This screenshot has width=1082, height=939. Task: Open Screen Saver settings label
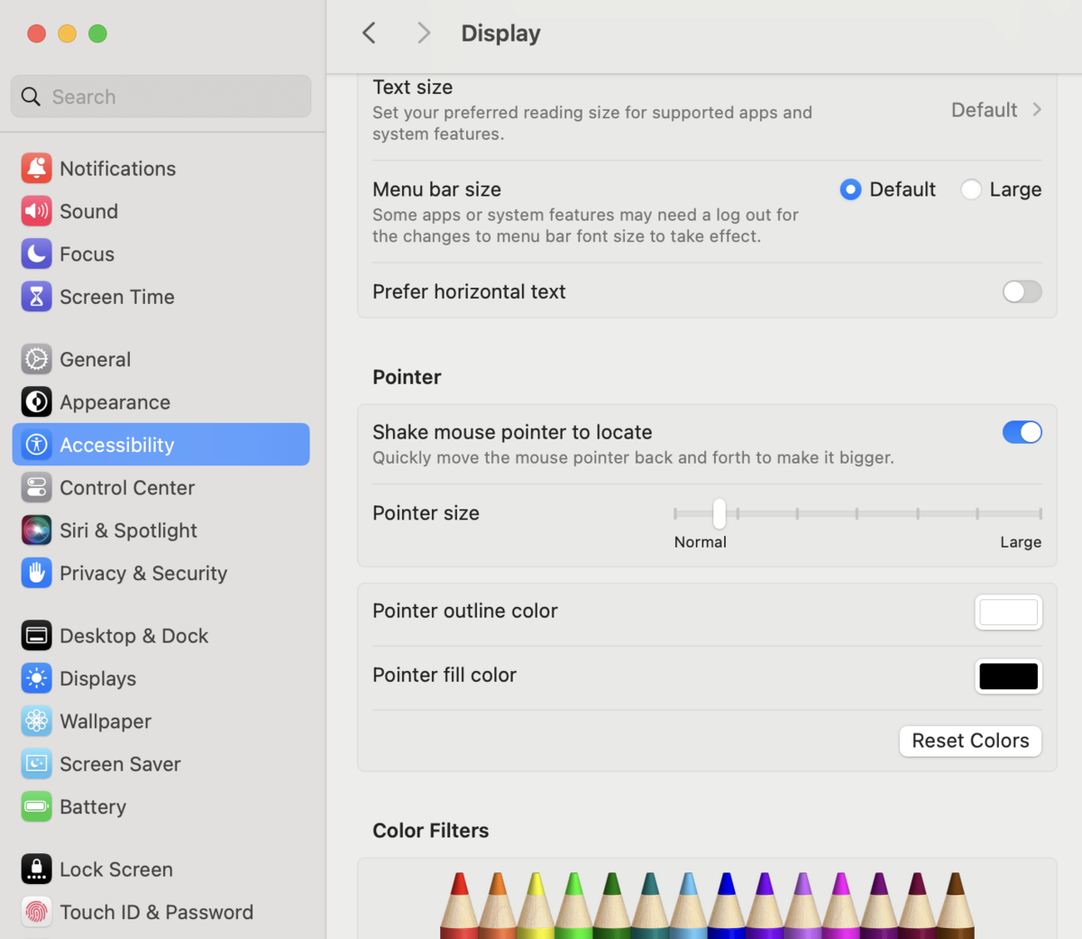(121, 764)
